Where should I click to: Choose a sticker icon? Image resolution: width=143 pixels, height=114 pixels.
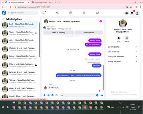pyautogui.click(x=52, y=95)
